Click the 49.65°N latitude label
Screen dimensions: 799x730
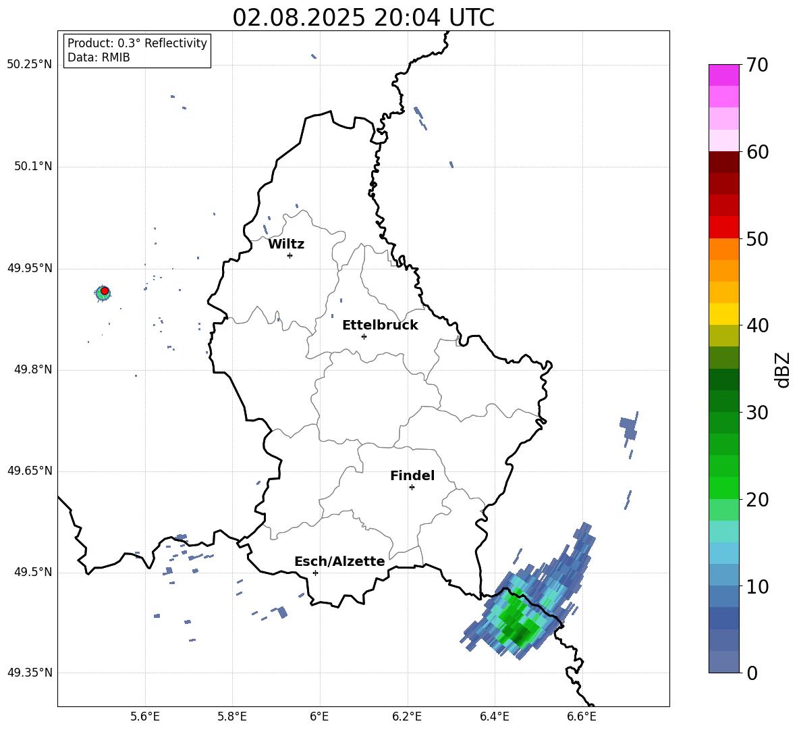(30, 471)
